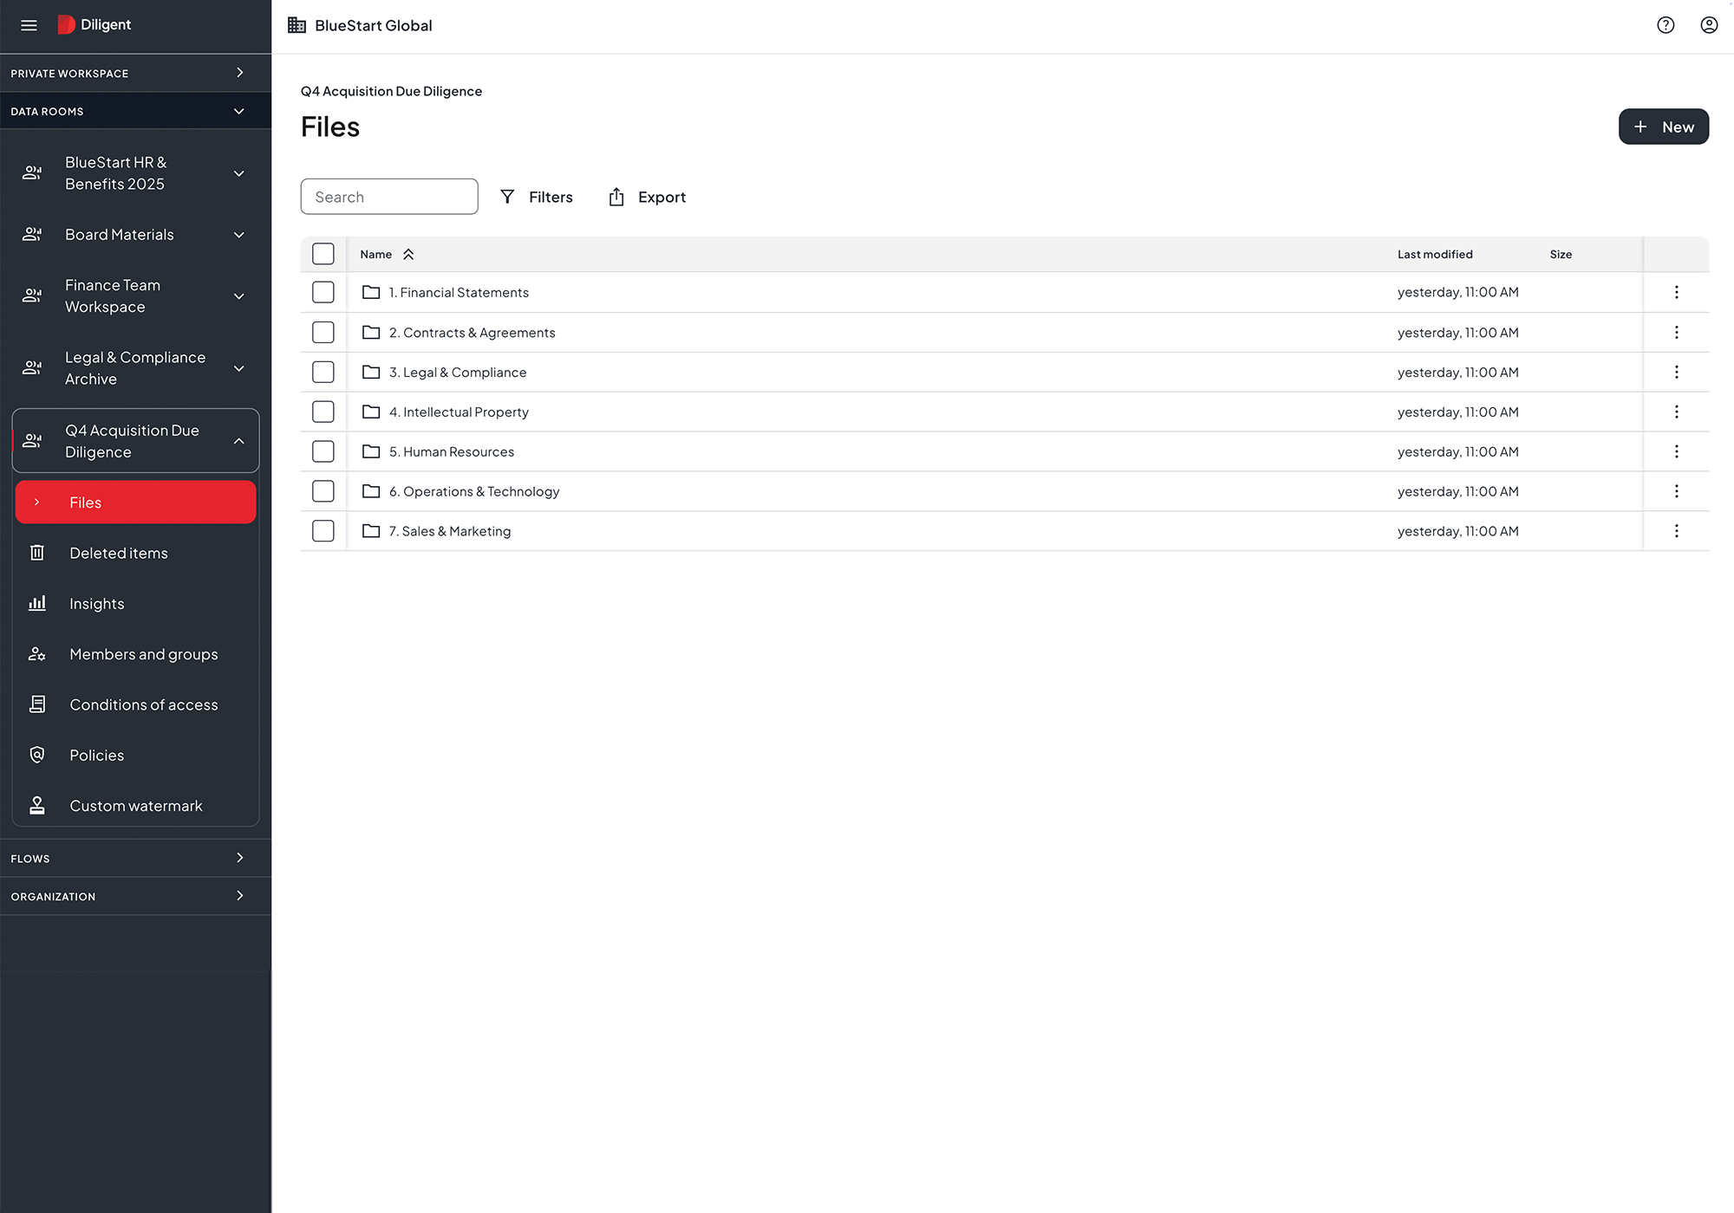Screen dimensions: 1734x1213
Task: Click the Search input field
Action: coord(389,197)
